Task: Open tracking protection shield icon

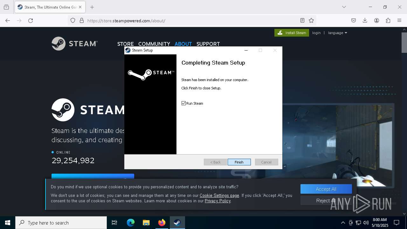Action: point(73,21)
